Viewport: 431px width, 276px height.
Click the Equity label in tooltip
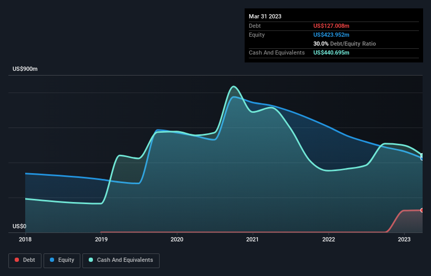(x=257, y=35)
